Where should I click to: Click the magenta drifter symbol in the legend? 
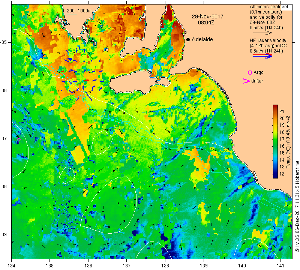(247, 81)
